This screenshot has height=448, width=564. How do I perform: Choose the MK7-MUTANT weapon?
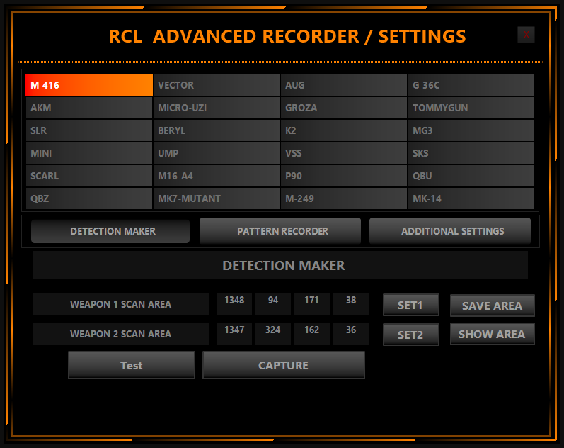[x=217, y=198]
